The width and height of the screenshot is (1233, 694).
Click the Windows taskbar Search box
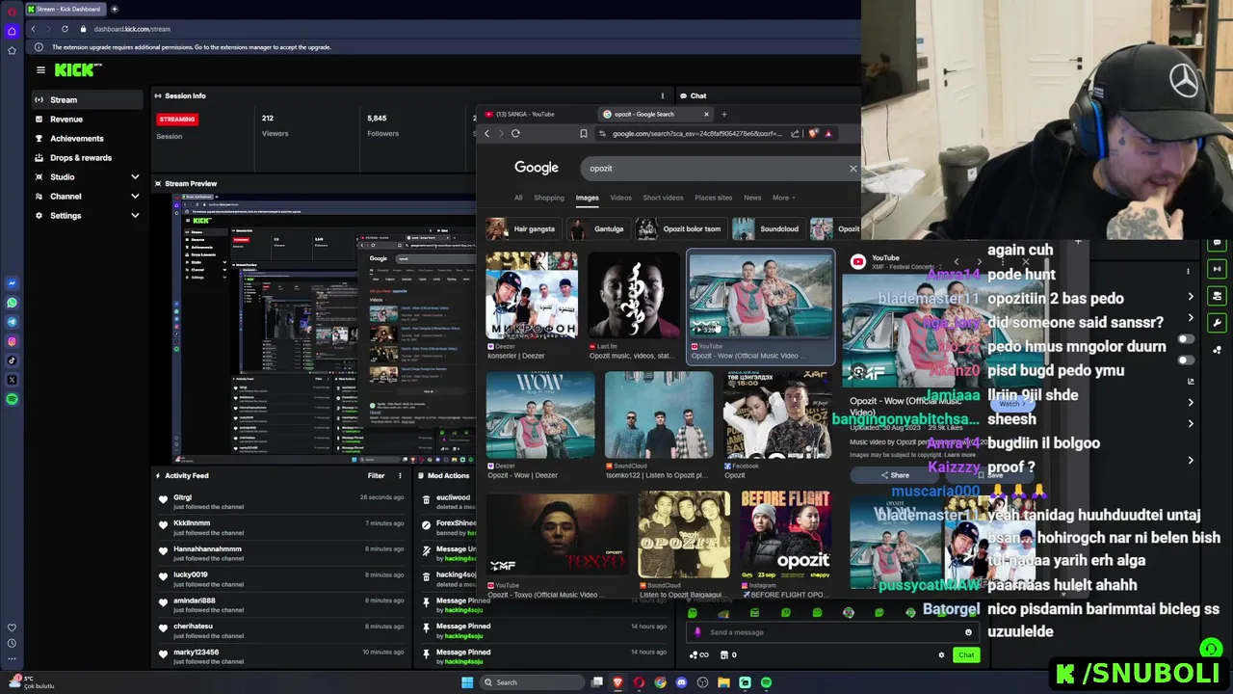pos(534,682)
